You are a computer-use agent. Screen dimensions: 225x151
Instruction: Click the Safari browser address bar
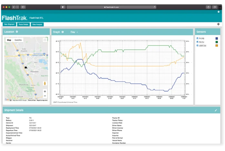tap(112, 7)
